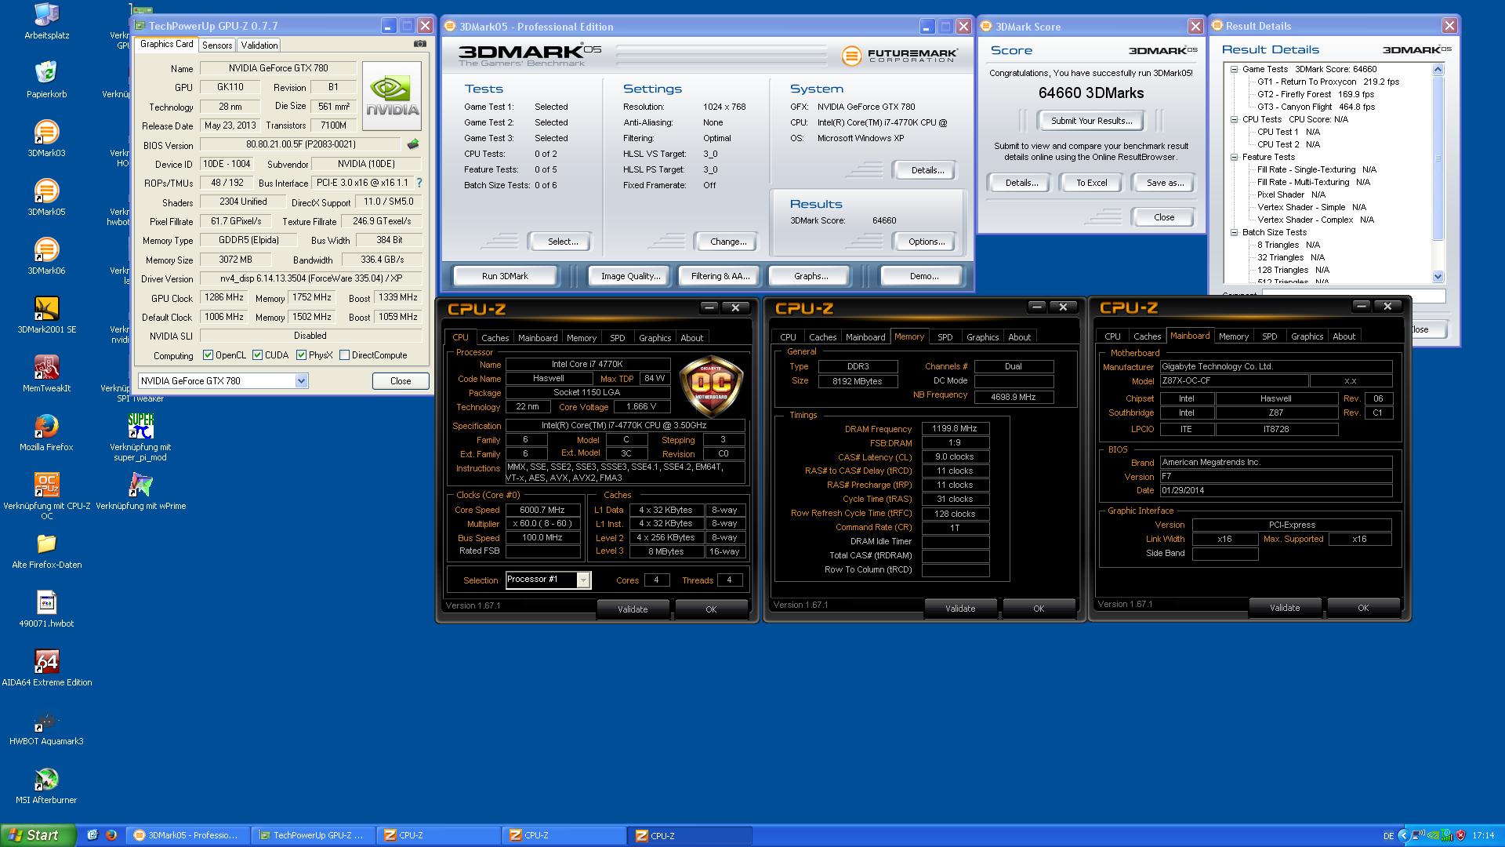Click Change button under Settings
The height and width of the screenshot is (847, 1505).
(x=728, y=242)
